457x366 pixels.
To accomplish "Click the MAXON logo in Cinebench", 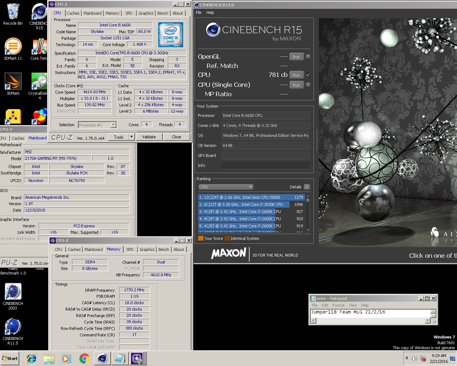I will 228,253.
